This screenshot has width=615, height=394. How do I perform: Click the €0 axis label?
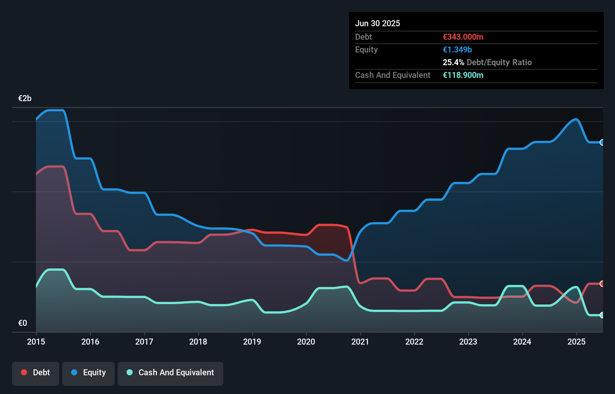click(x=22, y=322)
